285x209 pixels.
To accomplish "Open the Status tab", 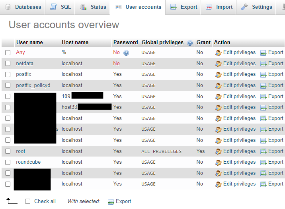I will click(92, 7).
